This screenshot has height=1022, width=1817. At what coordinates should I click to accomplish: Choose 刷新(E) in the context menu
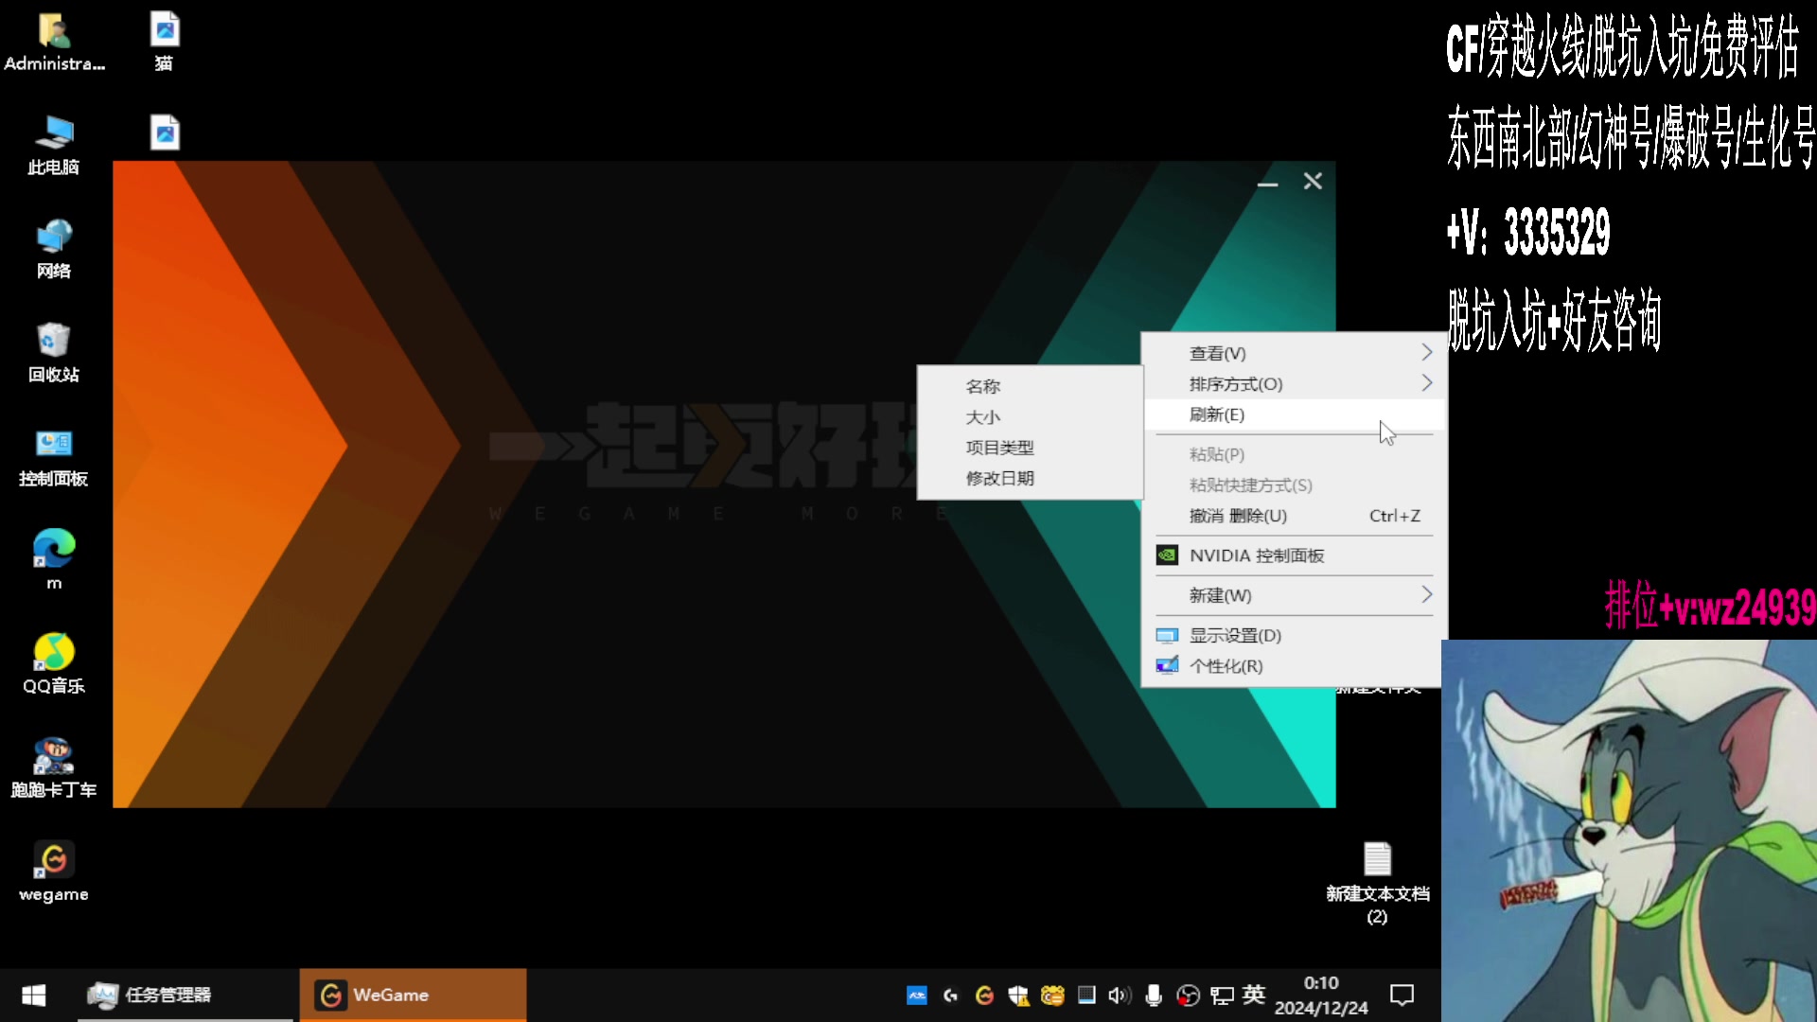(1295, 414)
